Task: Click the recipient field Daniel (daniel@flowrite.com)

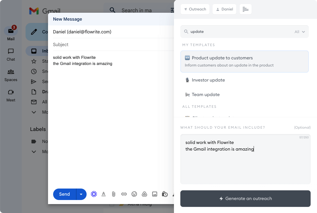Action: (113, 32)
